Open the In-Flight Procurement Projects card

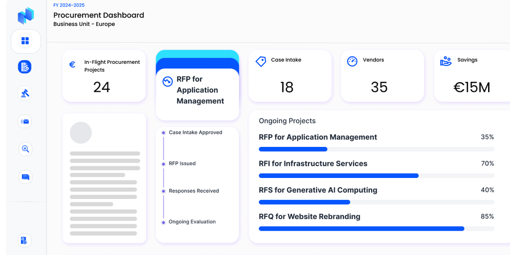pos(104,76)
